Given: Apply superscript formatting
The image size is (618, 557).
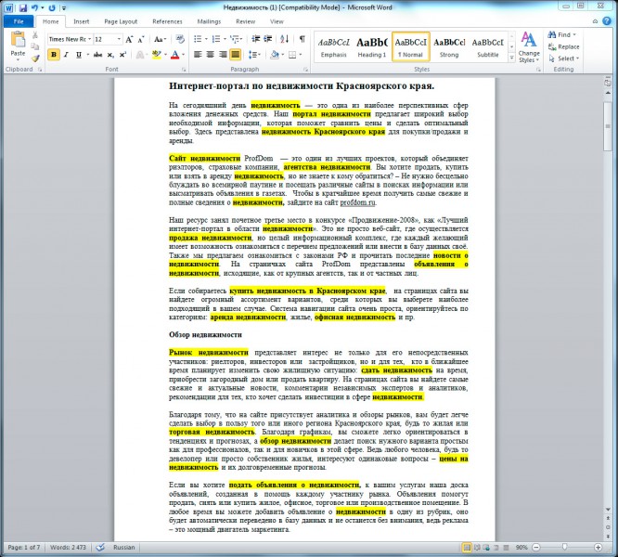Looking at the screenshot, I should coord(122,55).
